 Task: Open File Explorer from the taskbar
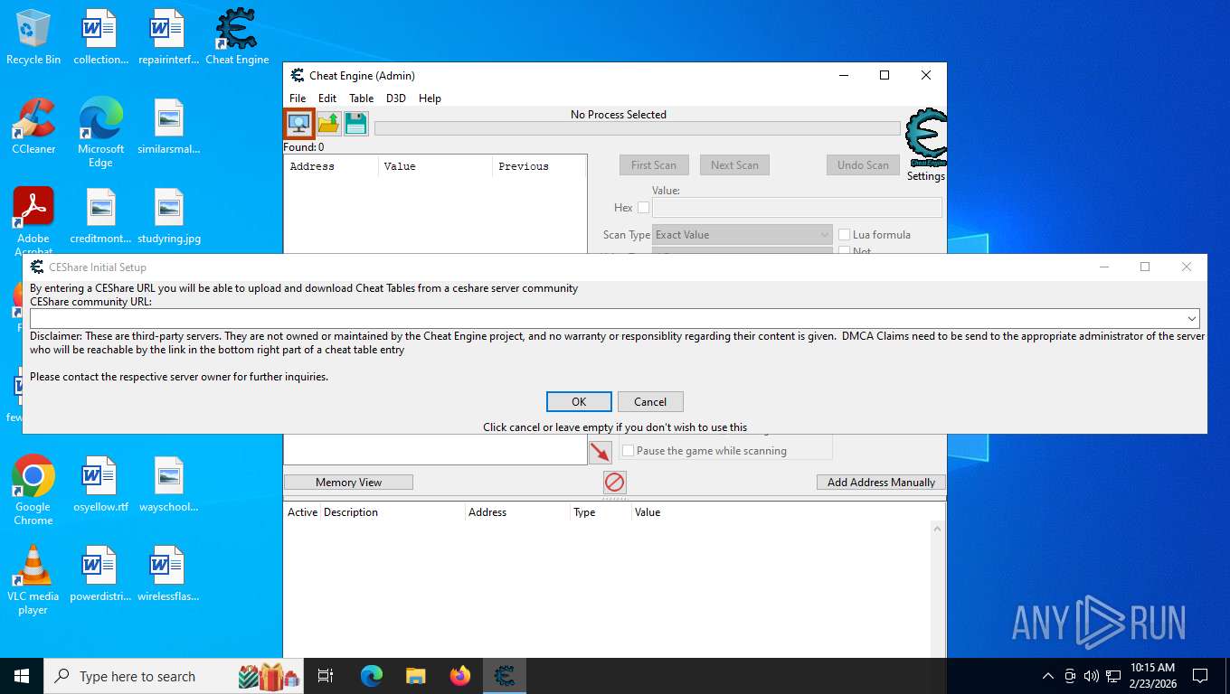point(416,676)
